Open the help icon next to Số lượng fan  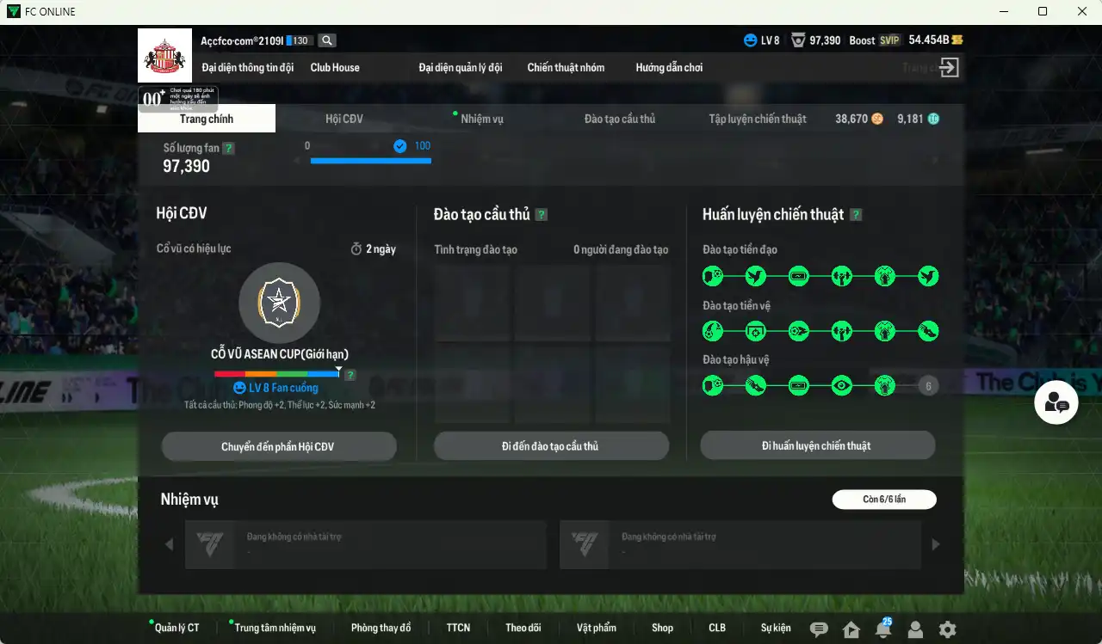228,148
